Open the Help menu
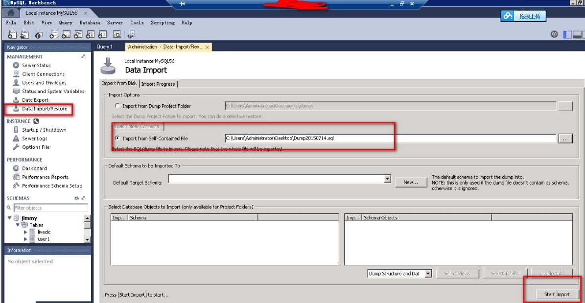 coord(187,23)
